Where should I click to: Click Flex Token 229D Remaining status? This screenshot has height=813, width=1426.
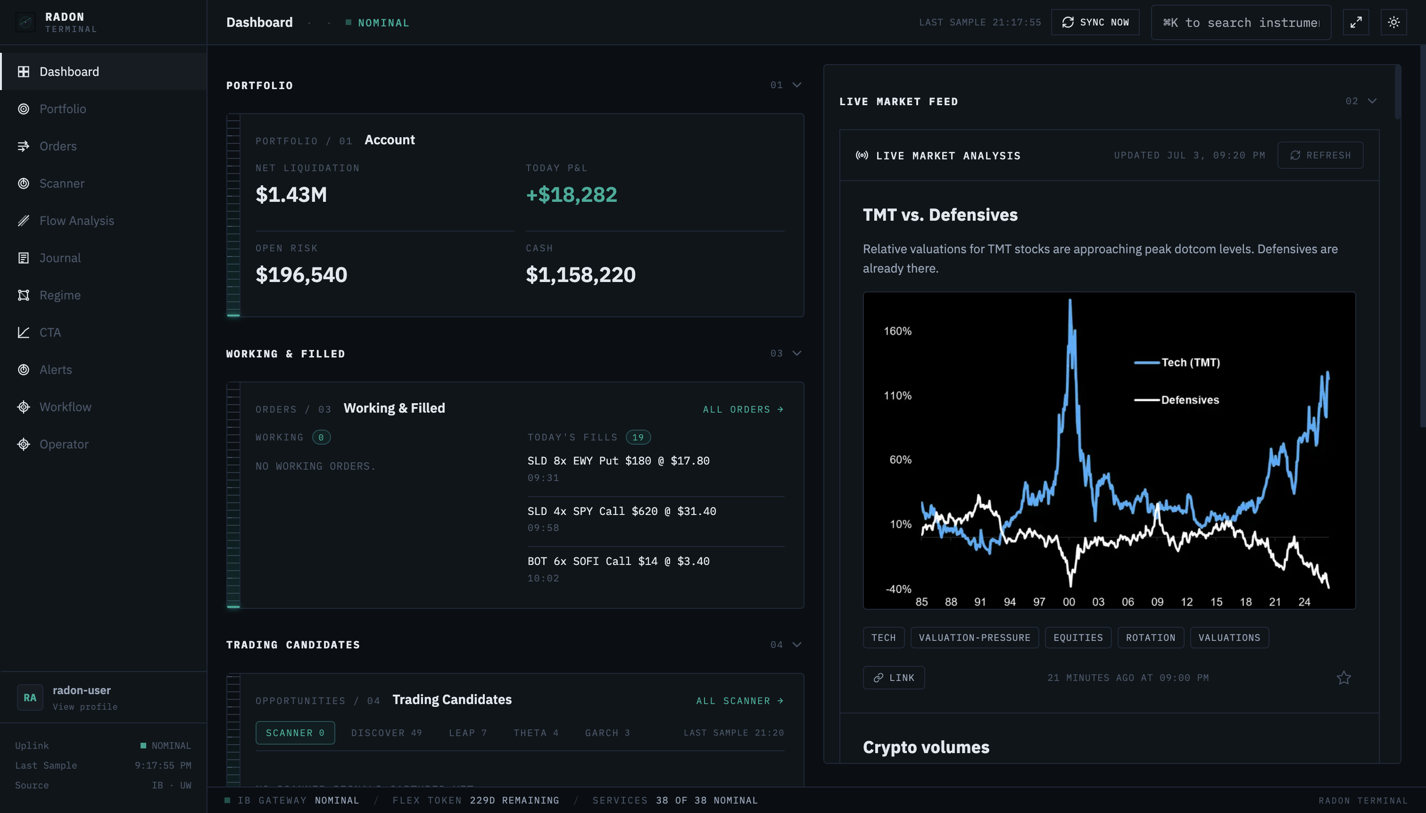pyautogui.click(x=476, y=800)
